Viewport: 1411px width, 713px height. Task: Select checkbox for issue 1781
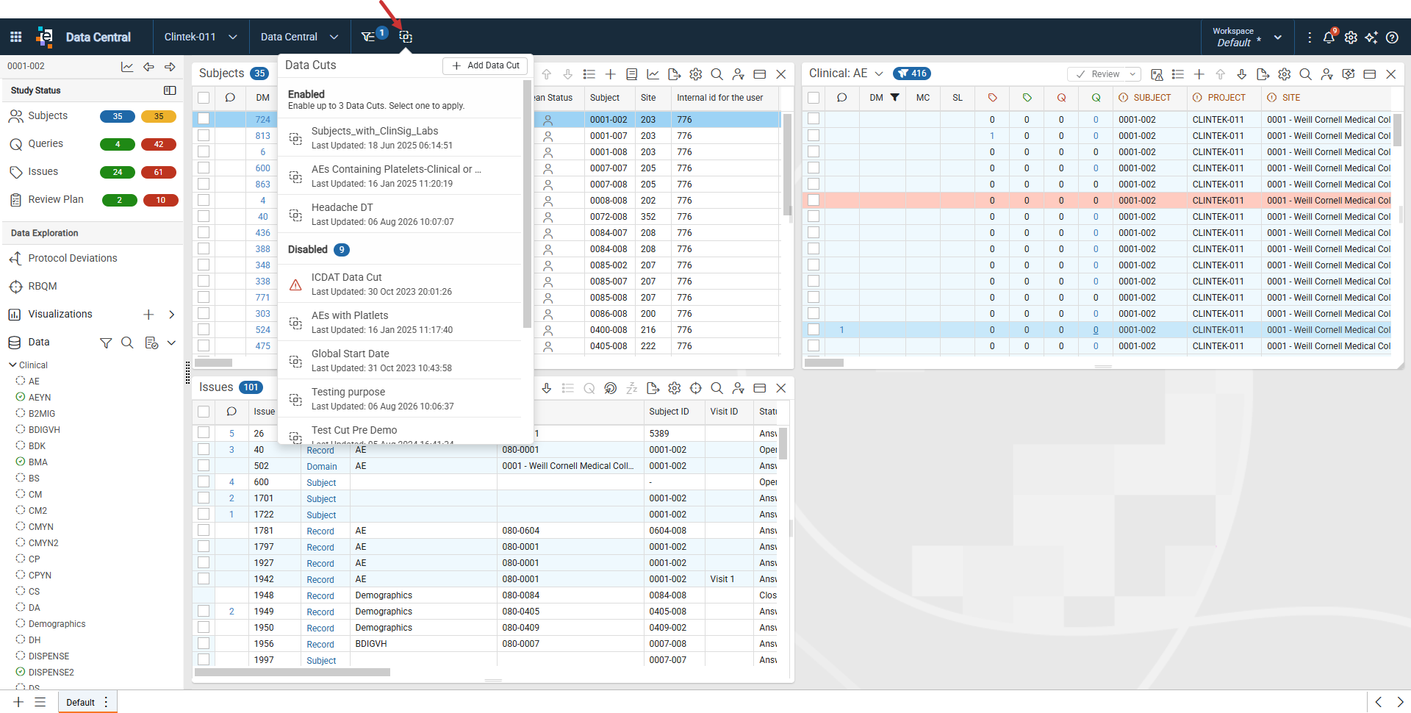204,530
